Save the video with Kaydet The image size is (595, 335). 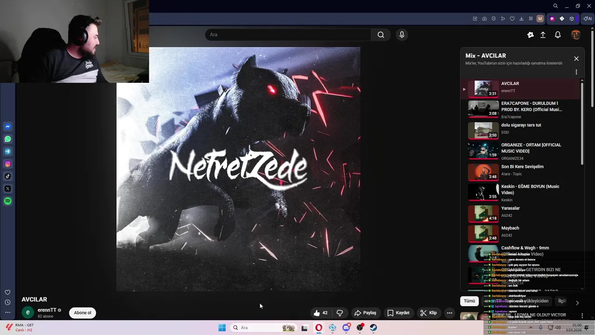point(398,313)
